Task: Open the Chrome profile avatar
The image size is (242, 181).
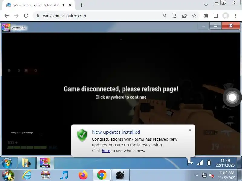Action: click(225, 16)
